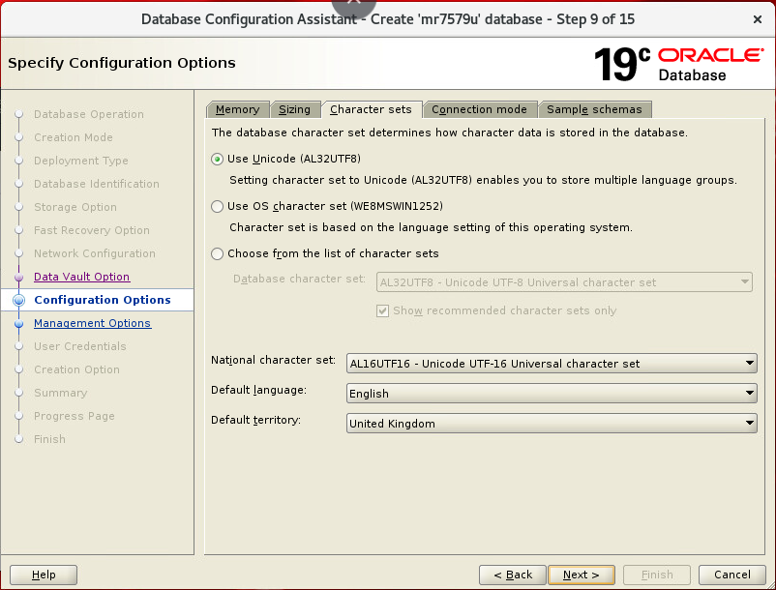Open the Default language dropdown
This screenshot has width=776, height=590.
[552, 393]
